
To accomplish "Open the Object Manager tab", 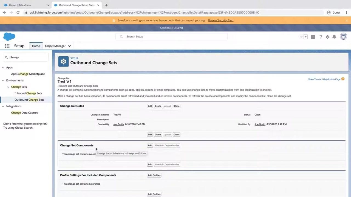I will [x=55, y=46].
